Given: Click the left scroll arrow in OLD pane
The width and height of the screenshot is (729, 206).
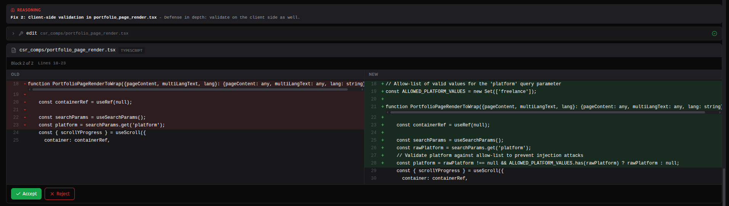Looking at the screenshot, I should click(x=29, y=89).
